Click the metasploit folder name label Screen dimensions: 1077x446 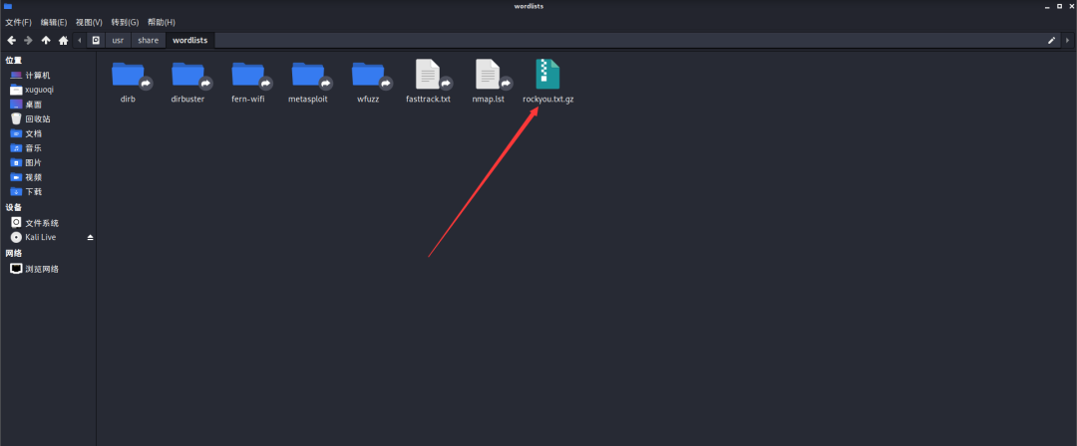coord(308,99)
